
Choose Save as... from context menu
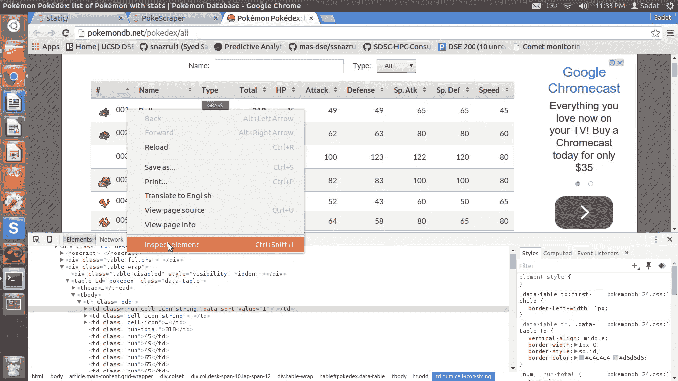pyautogui.click(x=215, y=167)
